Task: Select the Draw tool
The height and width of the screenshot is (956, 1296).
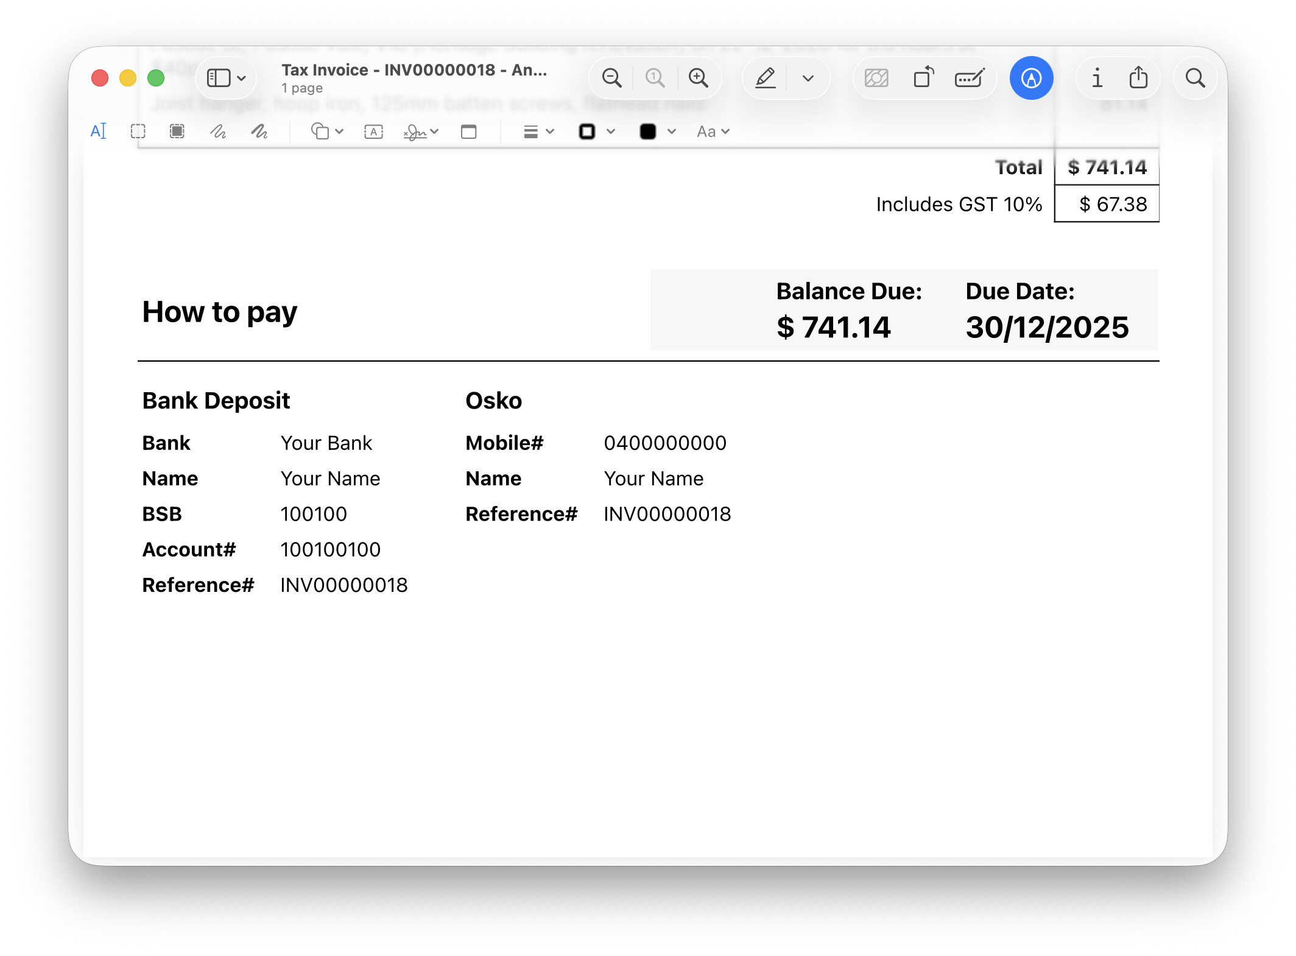Action: pos(259,131)
